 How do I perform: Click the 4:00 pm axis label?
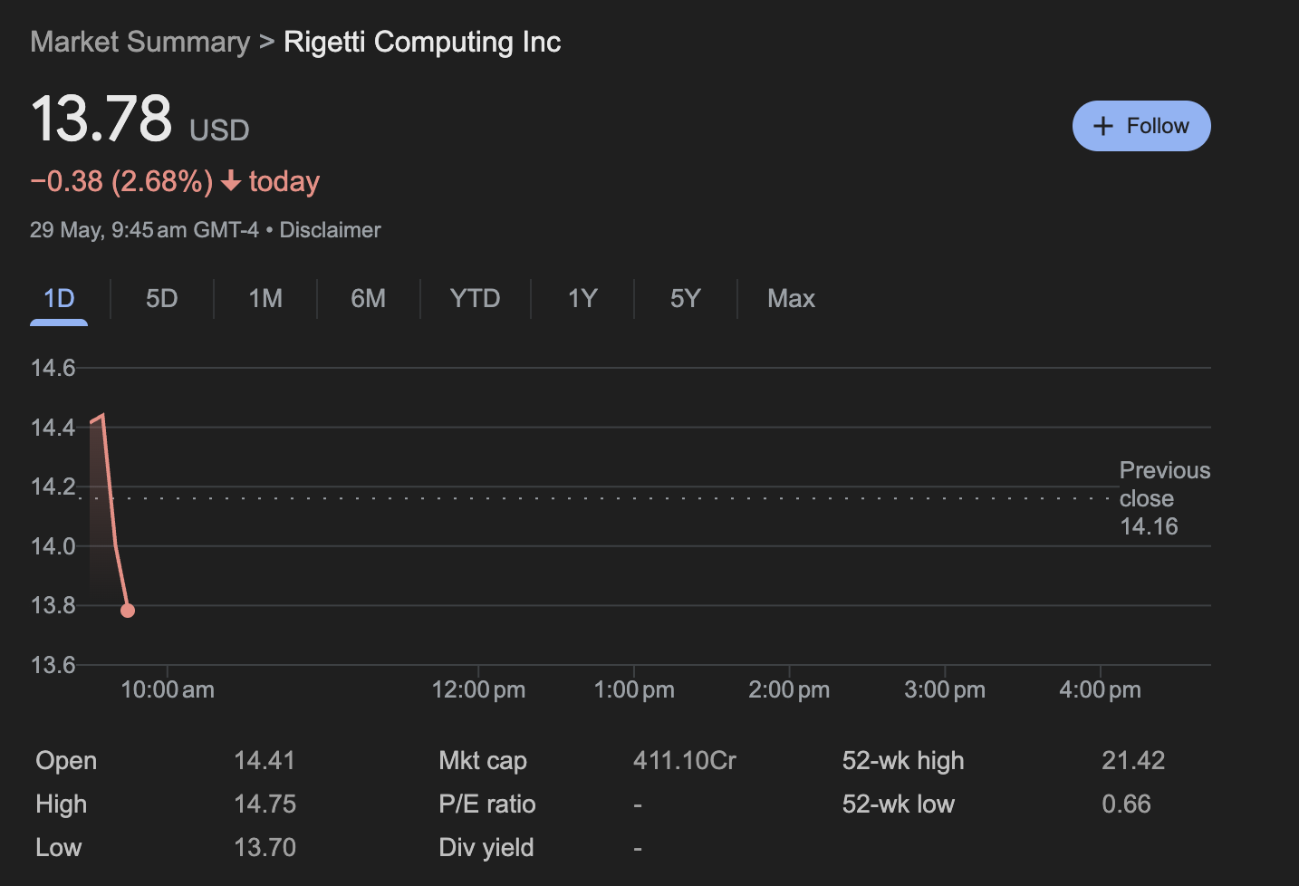1100,689
